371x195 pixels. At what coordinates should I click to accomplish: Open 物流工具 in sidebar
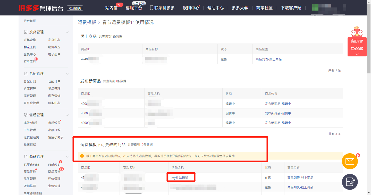point(30,47)
